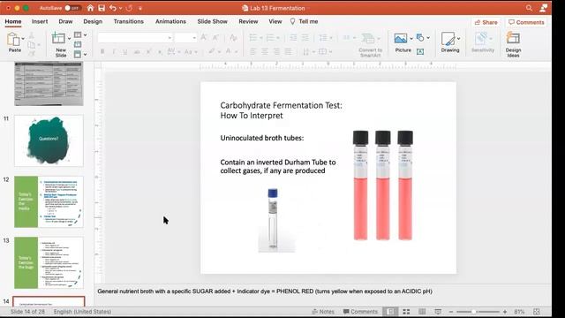Click the Tell me search field
The width and height of the screenshot is (565, 318).
pyautogui.click(x=304, y=21)
